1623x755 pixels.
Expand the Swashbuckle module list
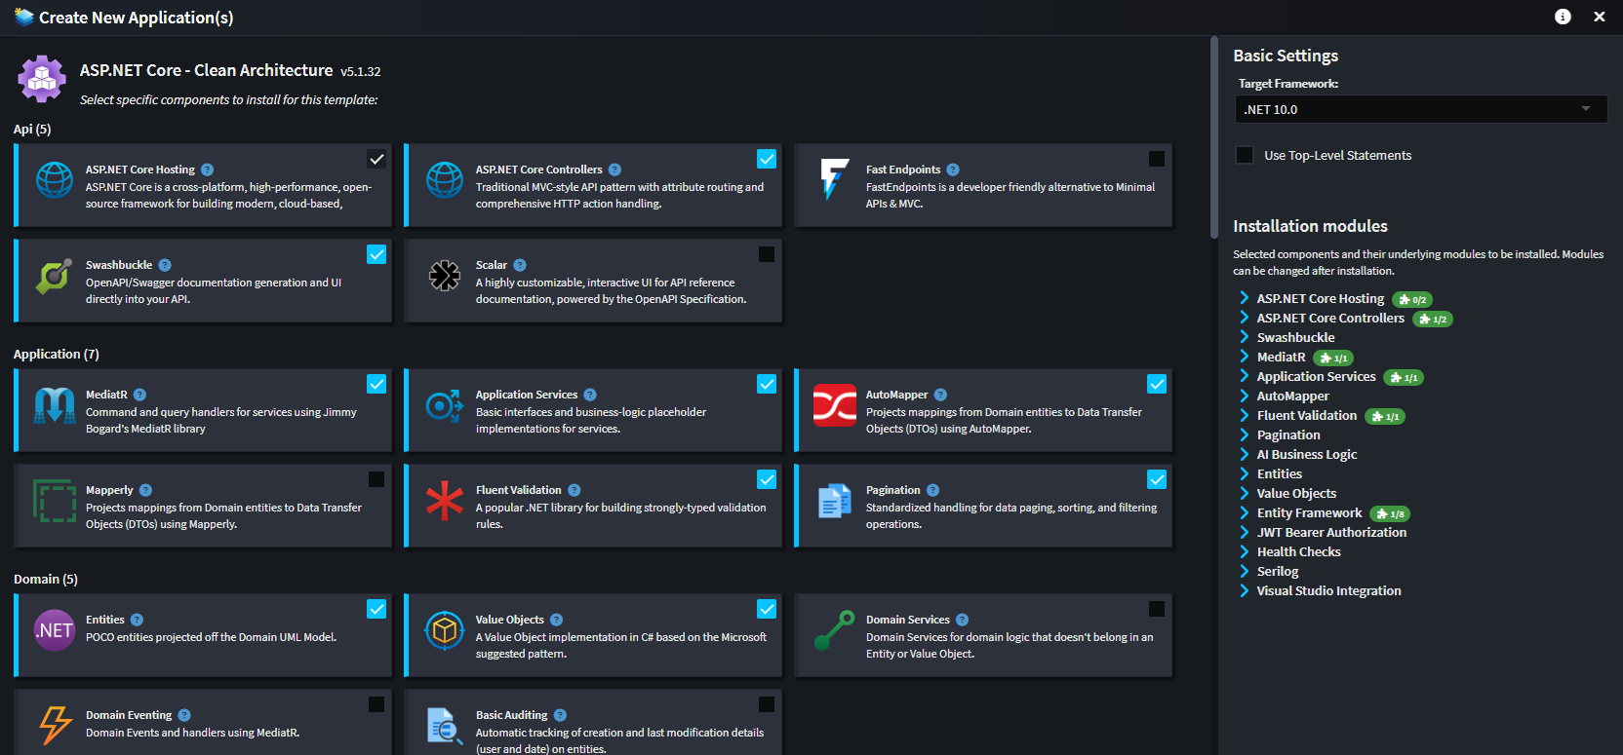[x=1244, y=337]
